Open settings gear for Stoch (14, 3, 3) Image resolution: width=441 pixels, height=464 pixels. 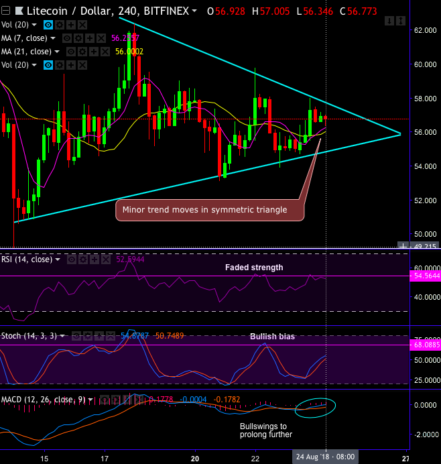88,336
